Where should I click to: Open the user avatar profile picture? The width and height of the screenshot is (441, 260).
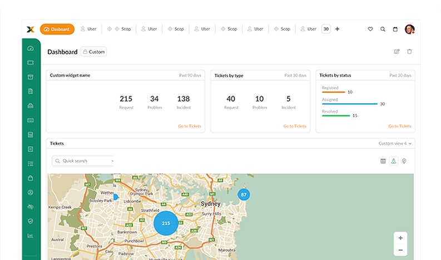[x=409, y=29]
